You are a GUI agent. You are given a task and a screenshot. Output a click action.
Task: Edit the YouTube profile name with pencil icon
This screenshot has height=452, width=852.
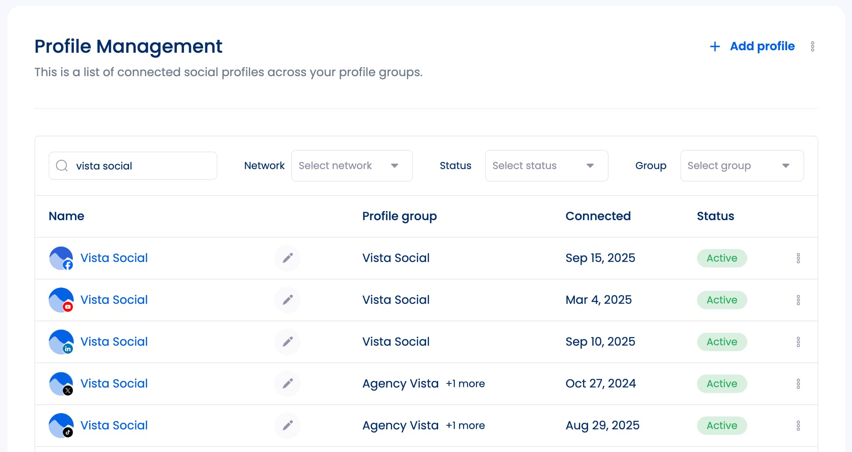[287, 300]
